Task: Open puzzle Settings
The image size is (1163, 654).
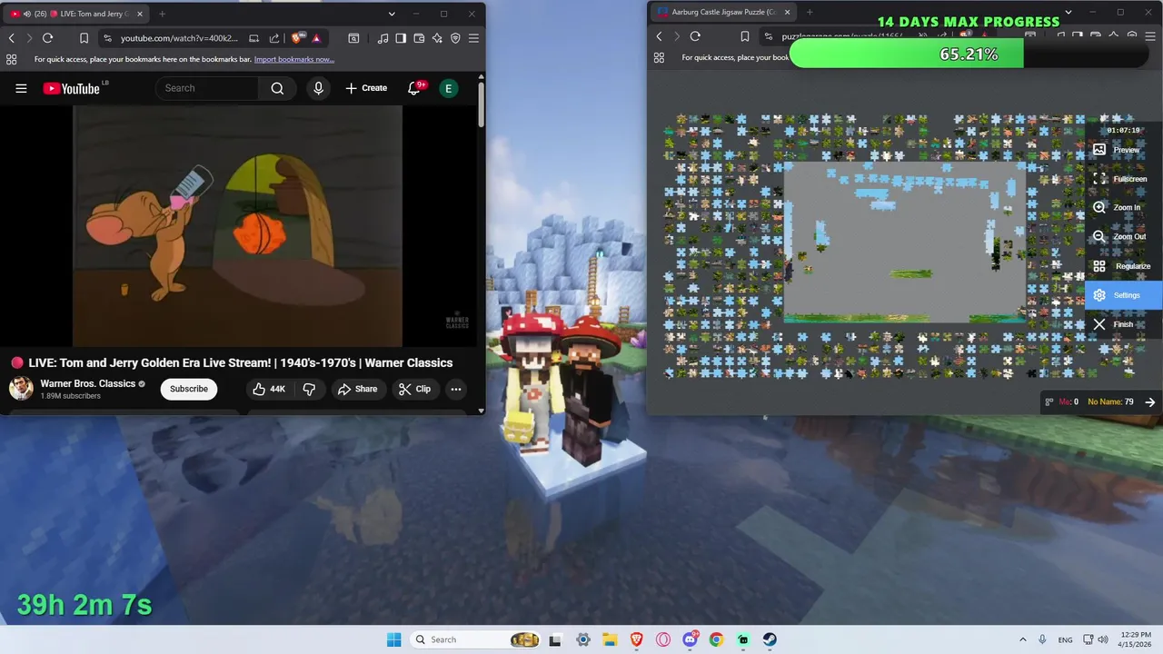Action: click(x=1124, y=295)
